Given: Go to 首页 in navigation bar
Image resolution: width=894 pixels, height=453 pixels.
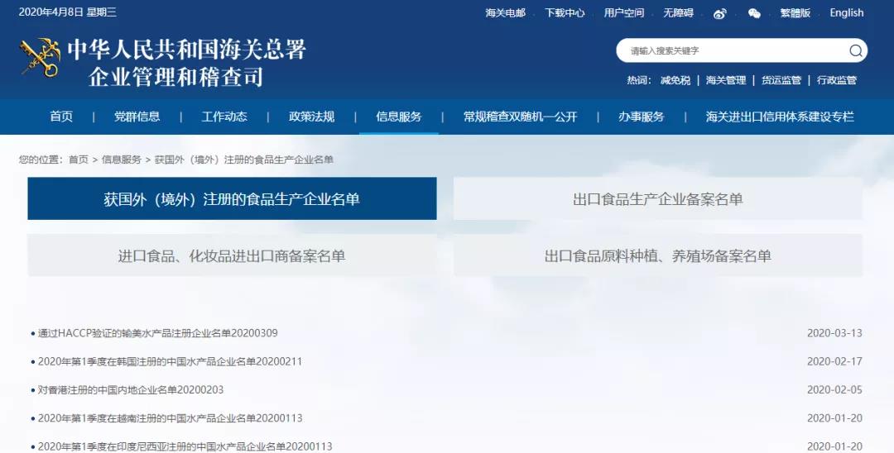Looking at the screenshot, I should coord(61,117).
